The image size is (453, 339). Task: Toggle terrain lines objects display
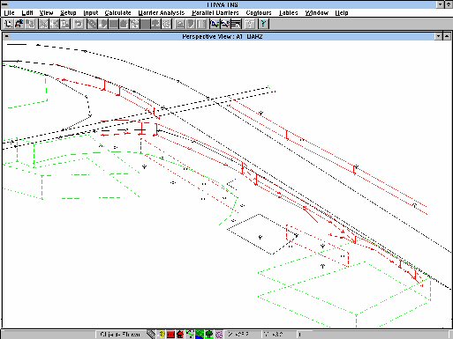coord(190,334)
